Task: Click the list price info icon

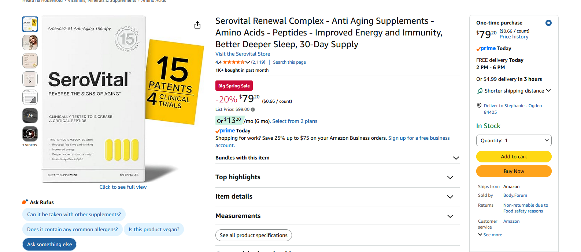Action: (x=253, y=109)
